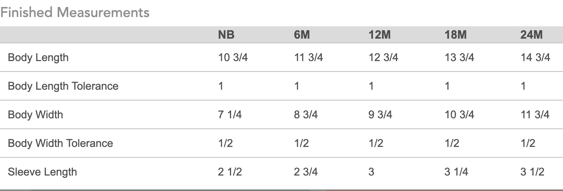Click the Body Width Tolerance row label
Screen dimensions: 563x191
(x=60, y=143)
